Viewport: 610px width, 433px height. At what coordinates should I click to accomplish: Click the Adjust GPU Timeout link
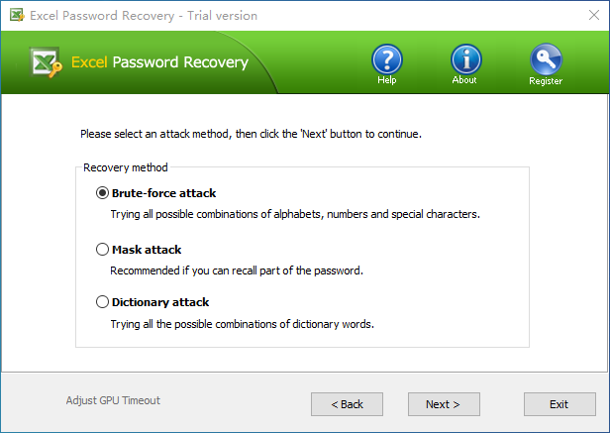[113, 400]
